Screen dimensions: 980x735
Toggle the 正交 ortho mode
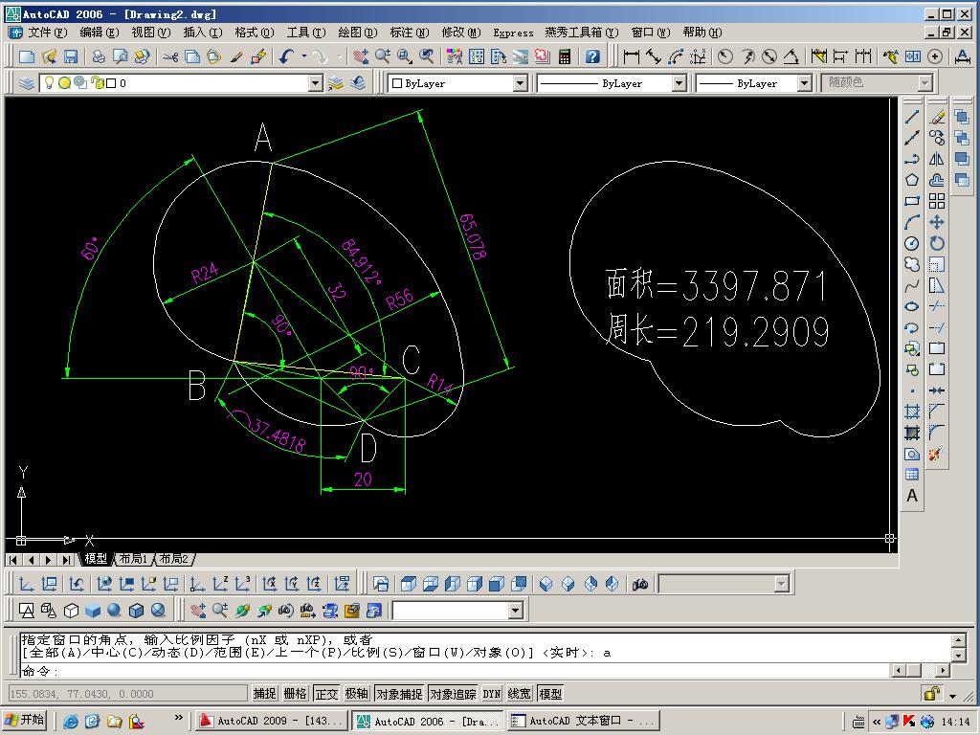click(x=326, y=694)
